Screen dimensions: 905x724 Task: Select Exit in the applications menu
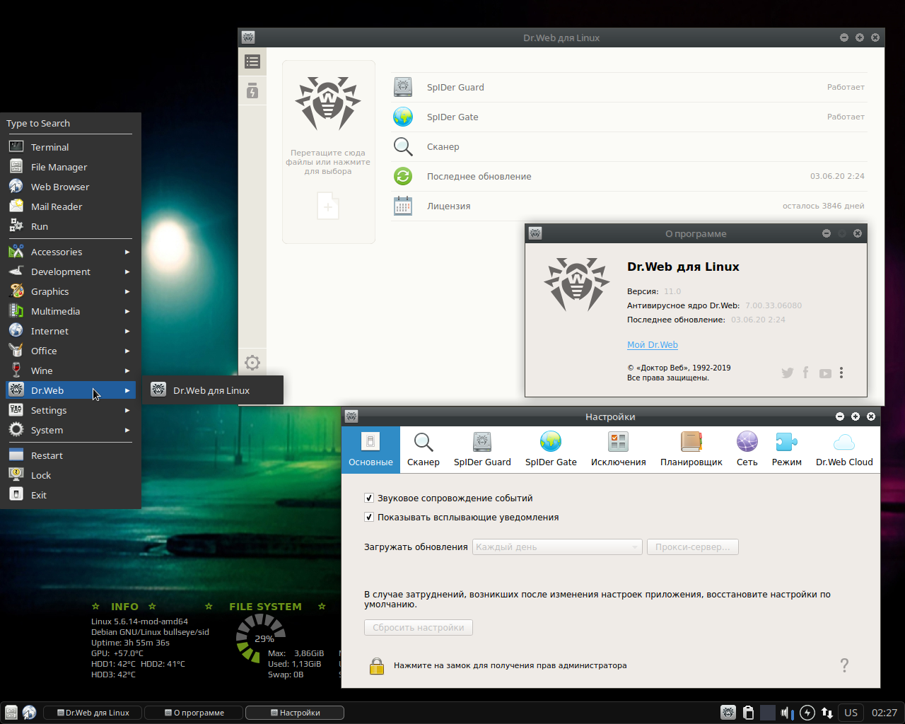(x=70, y=495)
